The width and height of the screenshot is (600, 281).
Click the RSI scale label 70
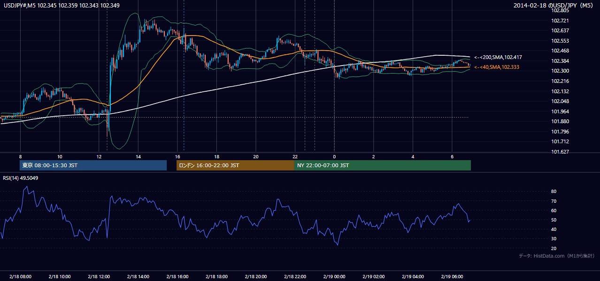coord(554,201)
